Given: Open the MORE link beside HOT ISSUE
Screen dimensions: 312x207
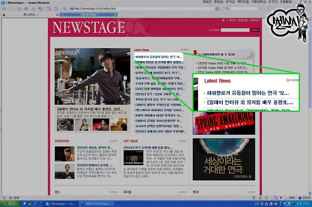Looking at the screenshot, I should coord(182,141).
